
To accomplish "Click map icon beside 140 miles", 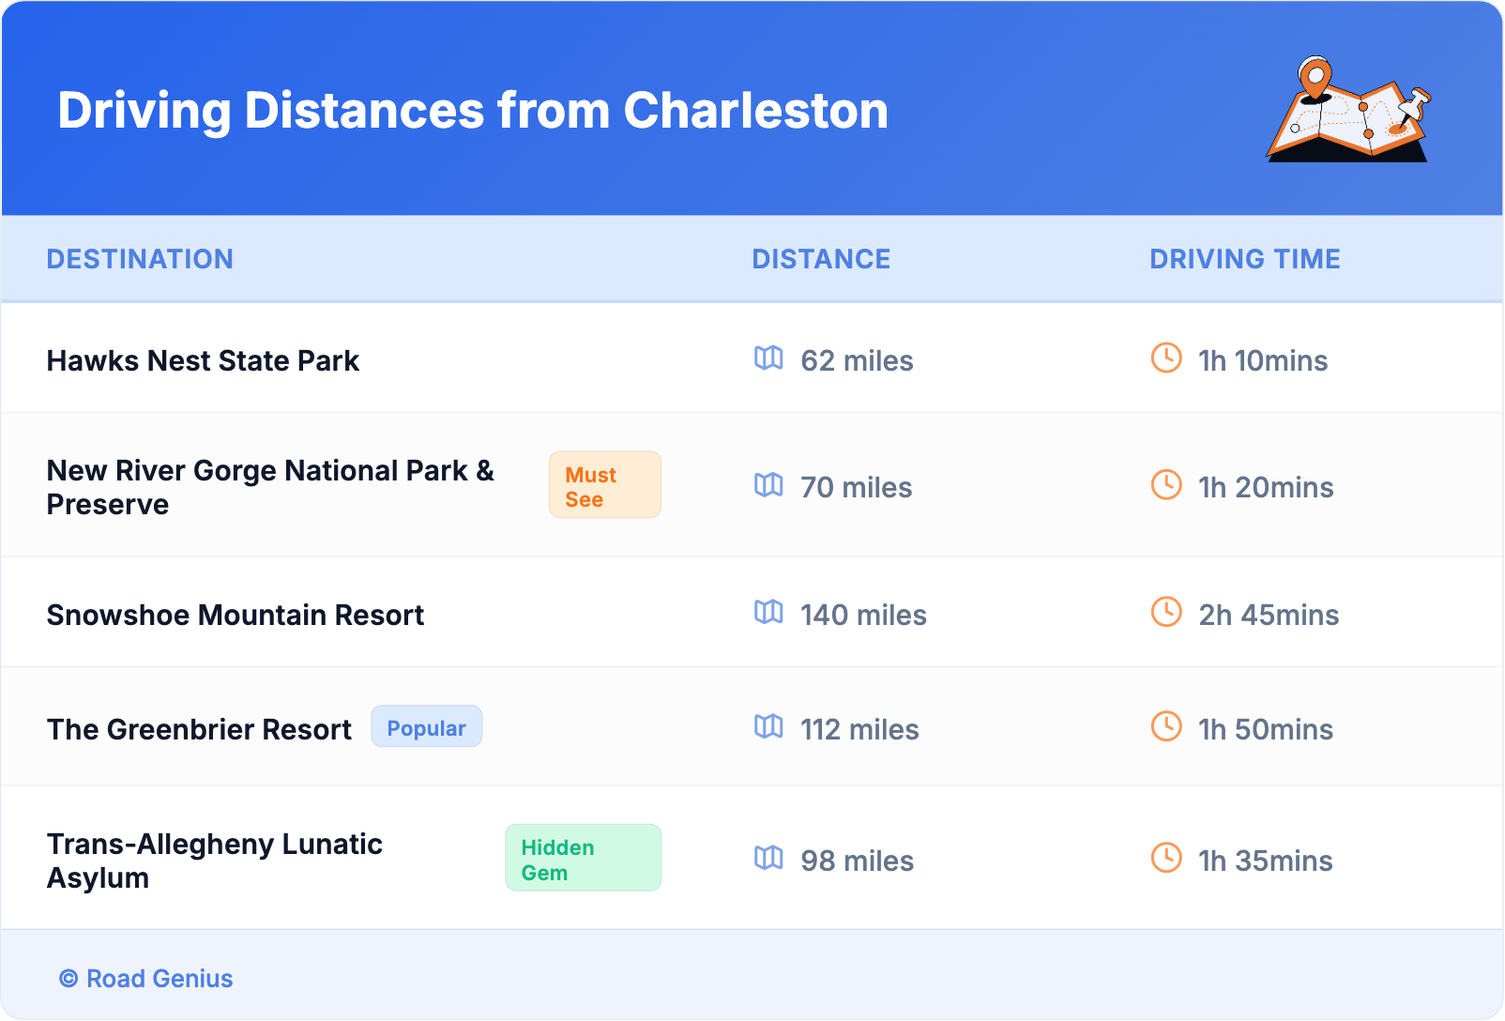I will coord(768,613).
